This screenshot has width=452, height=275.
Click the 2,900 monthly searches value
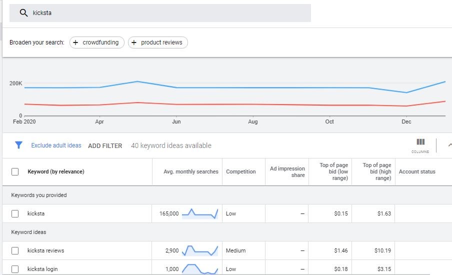(172, 250)
